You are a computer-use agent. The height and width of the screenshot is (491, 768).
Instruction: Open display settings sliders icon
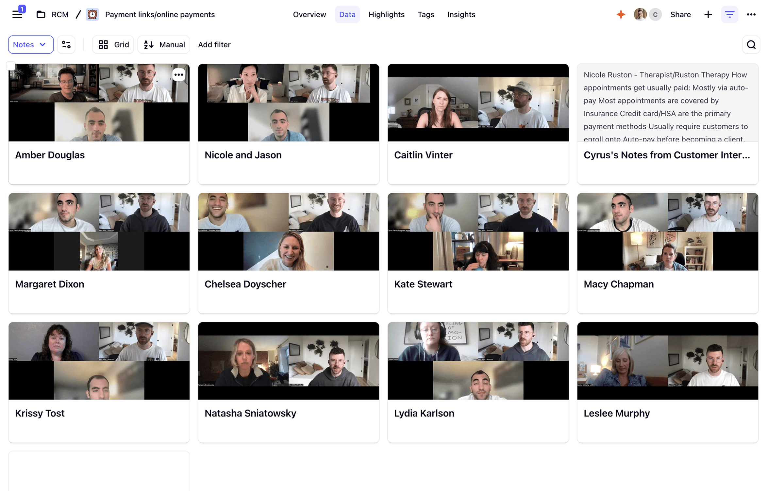(x=66, y=44)
